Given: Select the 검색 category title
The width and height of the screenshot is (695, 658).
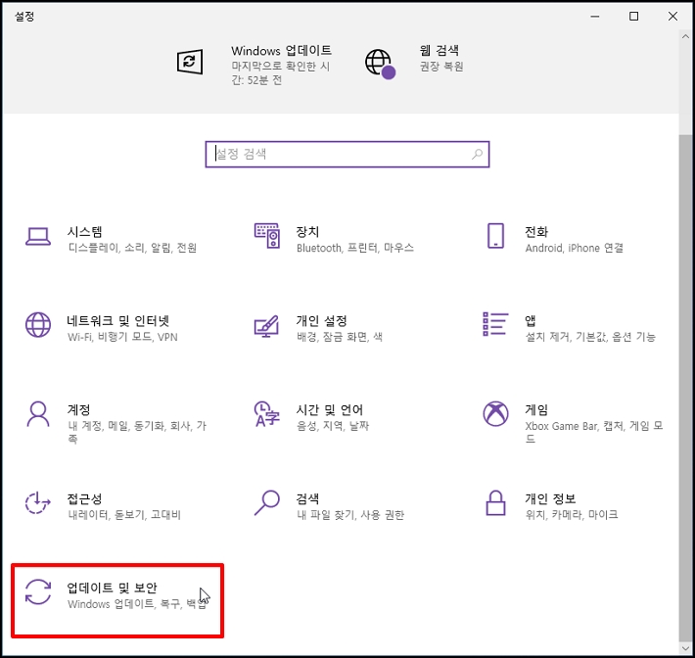Looking at the screenshot, I should [x=307, y=498].
